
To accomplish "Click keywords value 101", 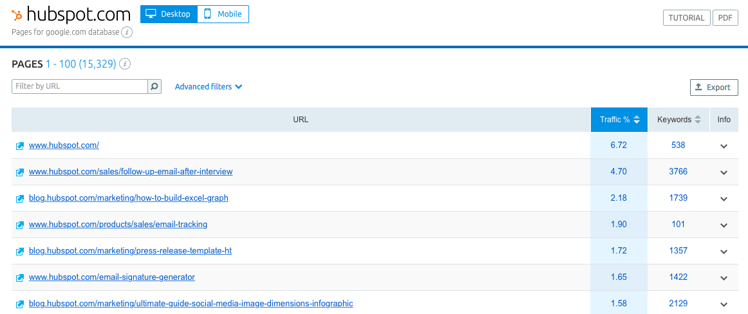I will pyautogui.click(x=678, y=224).
